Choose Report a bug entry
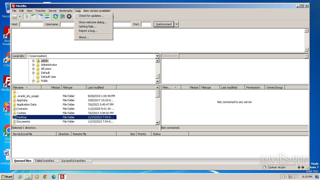The width and height of the screenshot is (320, 180). tap(94, 31)
